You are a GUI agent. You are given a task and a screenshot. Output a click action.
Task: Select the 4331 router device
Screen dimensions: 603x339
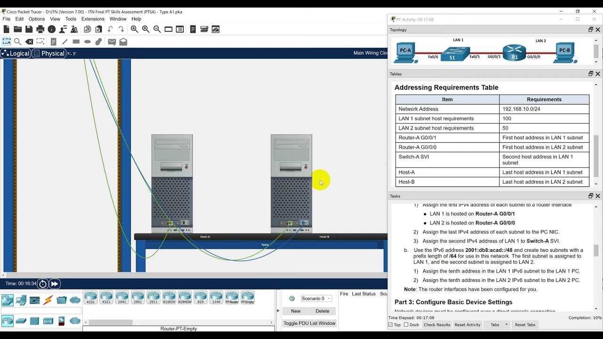pyautogui.click(x=90, y=298)
